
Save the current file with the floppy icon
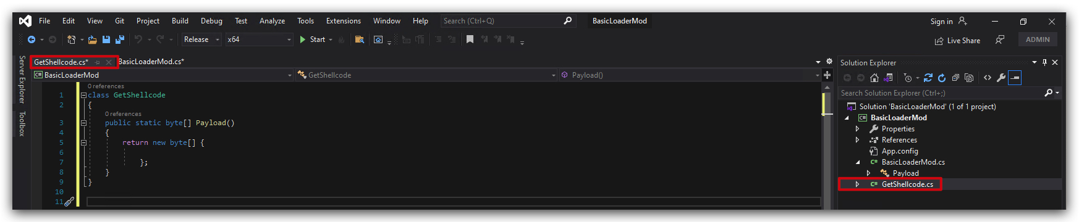click(106, 39)
